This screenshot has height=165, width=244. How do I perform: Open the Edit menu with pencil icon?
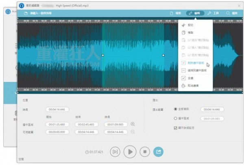(195, 13)
